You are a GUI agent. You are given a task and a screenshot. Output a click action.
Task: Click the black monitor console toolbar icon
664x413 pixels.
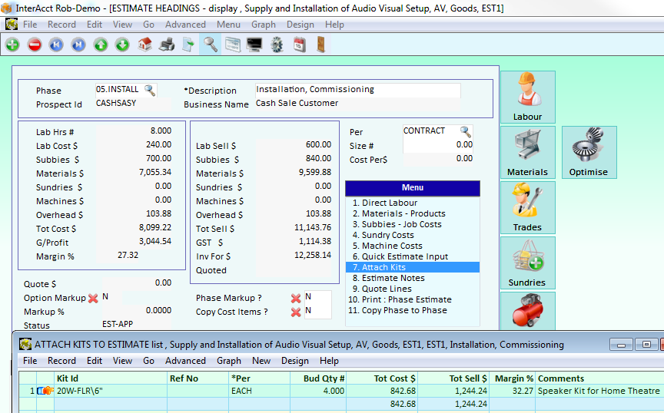click(254, 45)
